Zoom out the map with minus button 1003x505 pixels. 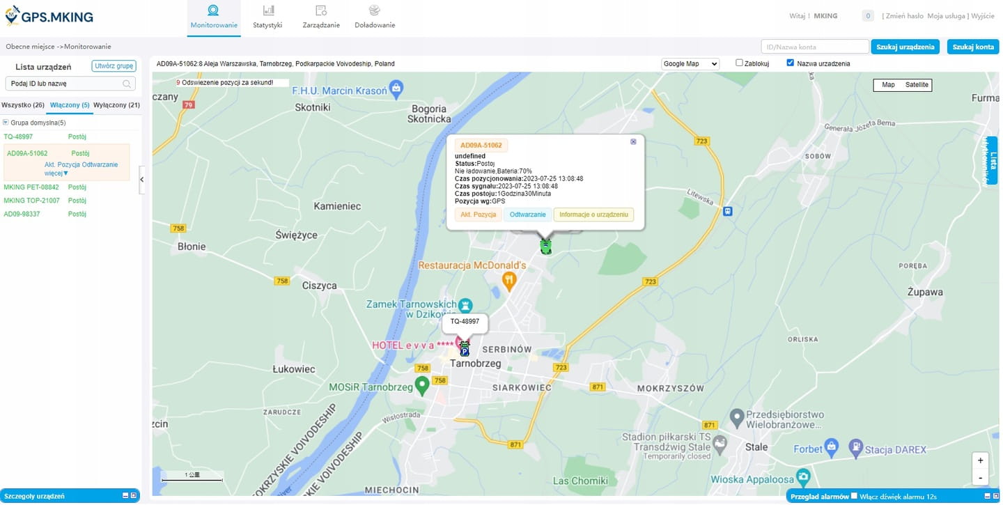click(980, 478)
